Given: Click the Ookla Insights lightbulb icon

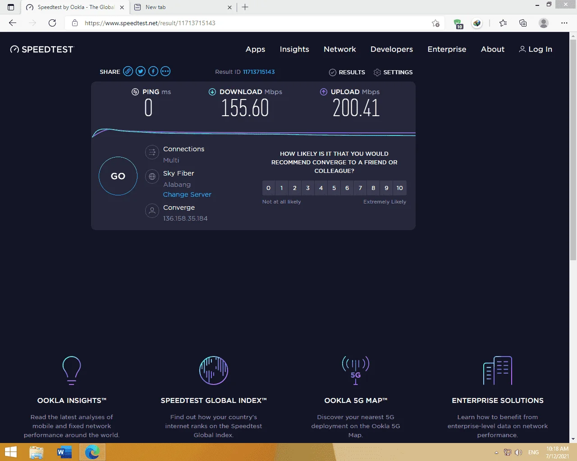Looking at the screenshot, I should [72, 371].
